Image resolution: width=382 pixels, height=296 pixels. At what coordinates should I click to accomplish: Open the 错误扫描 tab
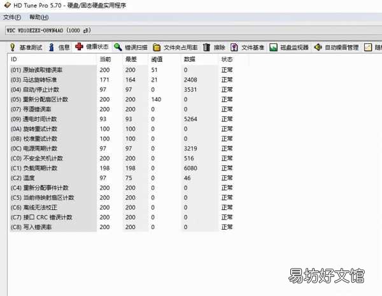coord(136,47)
